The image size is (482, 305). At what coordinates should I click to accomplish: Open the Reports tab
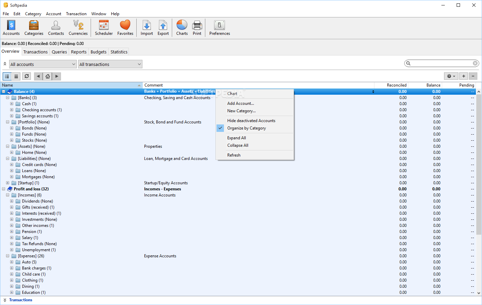[79, 52]
